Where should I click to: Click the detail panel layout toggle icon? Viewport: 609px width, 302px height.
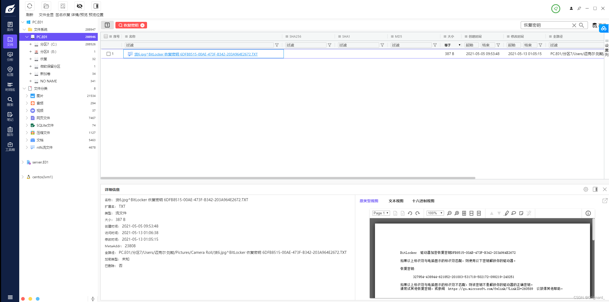pyautogui.click(x=595, y=189)
